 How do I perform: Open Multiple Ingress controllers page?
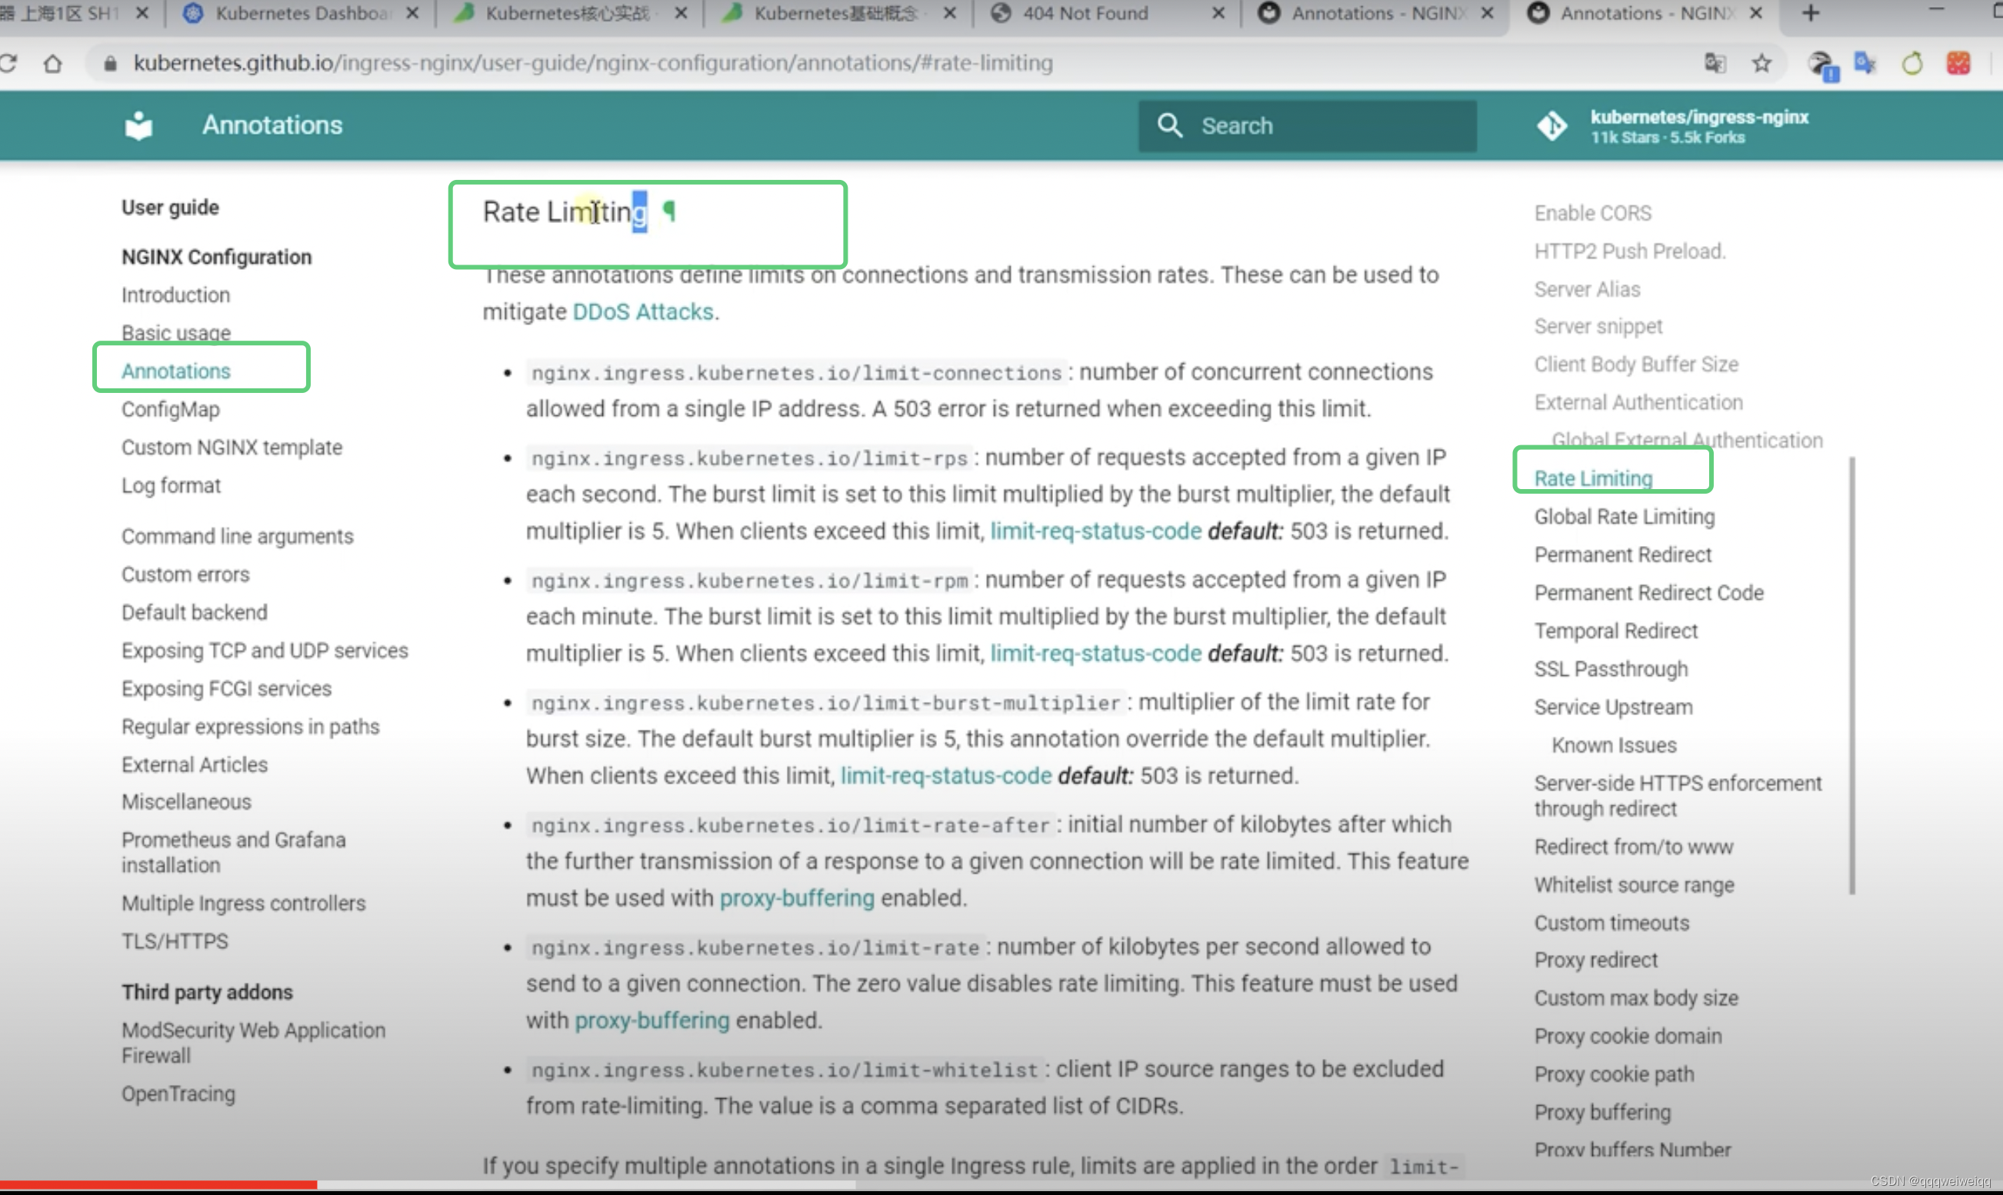pos(243,903)
